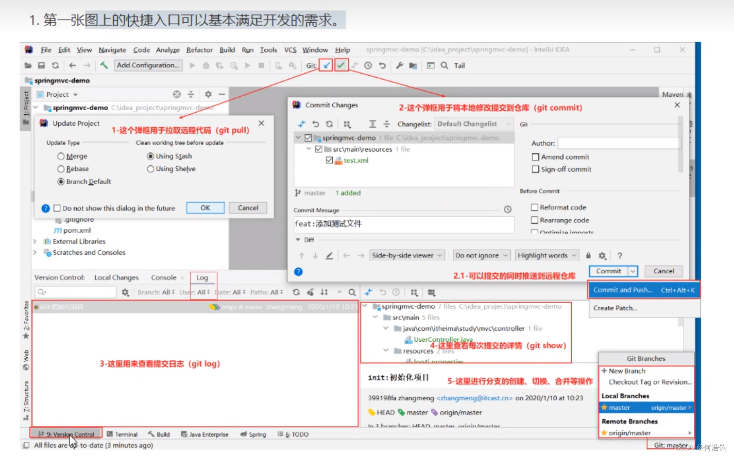
Task: Open the Project panel gear settings
Action: pyautogui.click(x=208, y=94)
